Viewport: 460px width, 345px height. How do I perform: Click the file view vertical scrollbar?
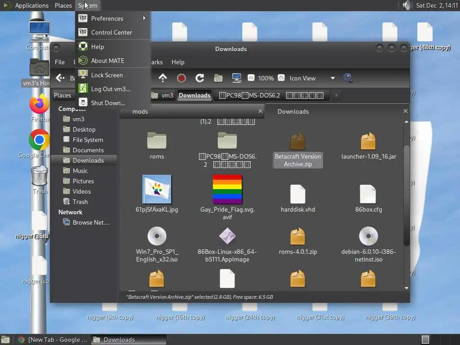coord(406,196)
